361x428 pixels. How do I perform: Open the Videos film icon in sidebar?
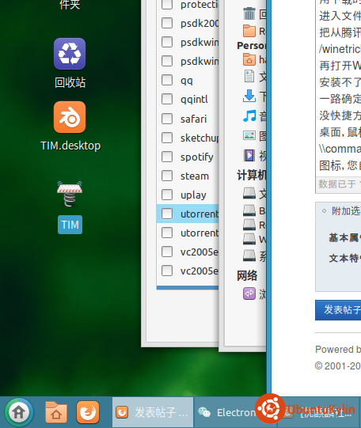(x=249, y=155)
